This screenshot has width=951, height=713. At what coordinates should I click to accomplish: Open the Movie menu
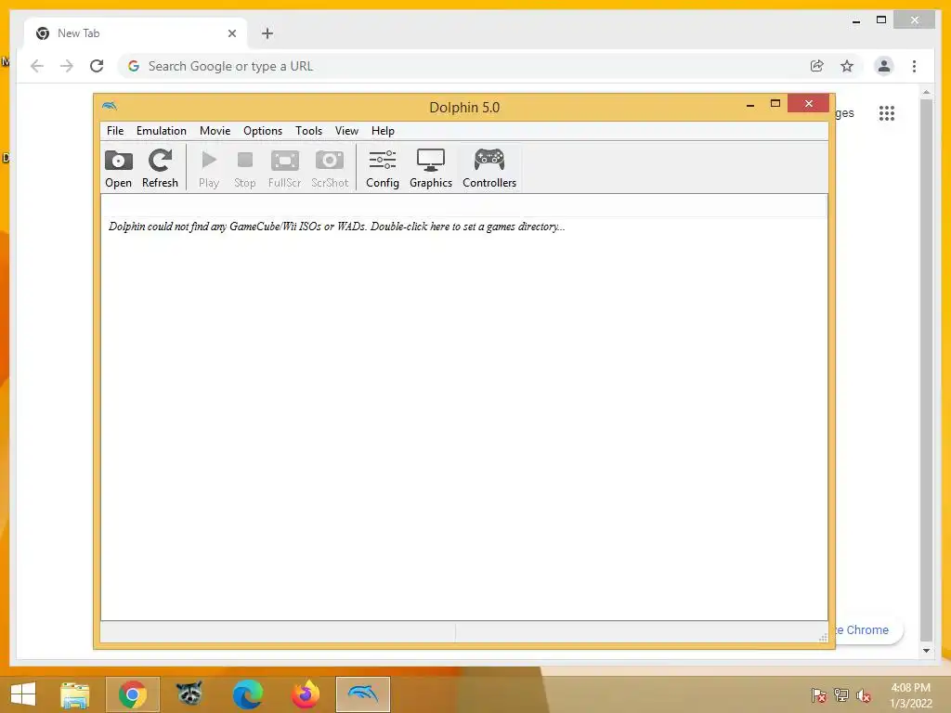215,131
